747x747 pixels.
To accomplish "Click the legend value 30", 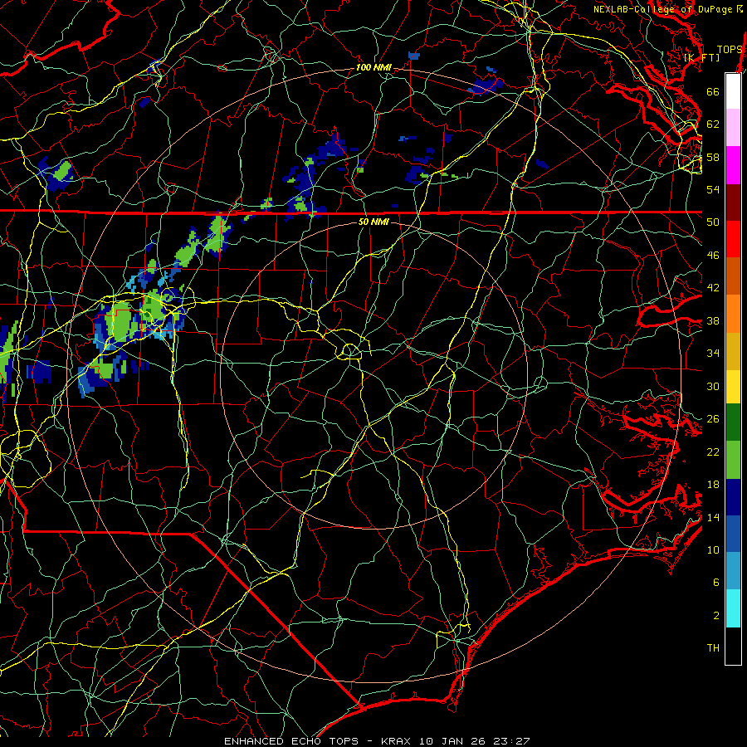I will 713,386.
